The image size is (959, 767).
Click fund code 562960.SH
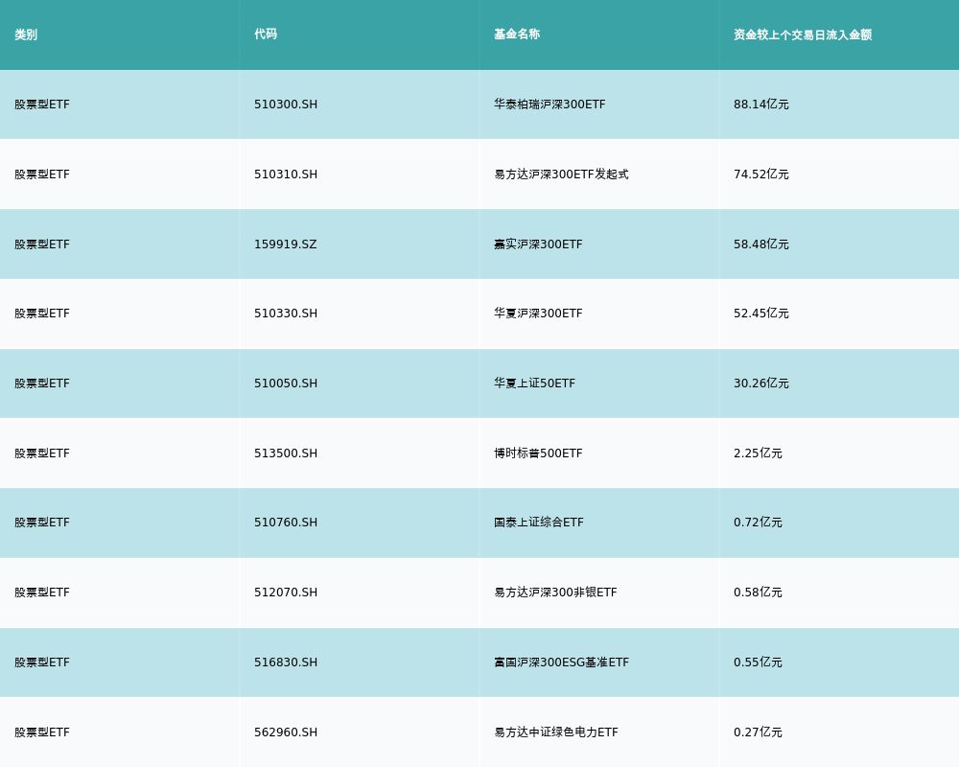click(286, 732)
